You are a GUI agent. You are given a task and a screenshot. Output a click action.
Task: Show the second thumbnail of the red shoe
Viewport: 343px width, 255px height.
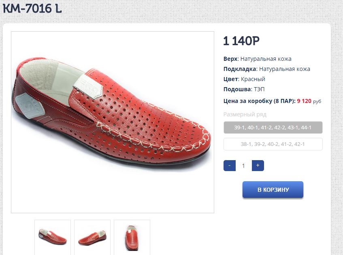pos(92,236)
